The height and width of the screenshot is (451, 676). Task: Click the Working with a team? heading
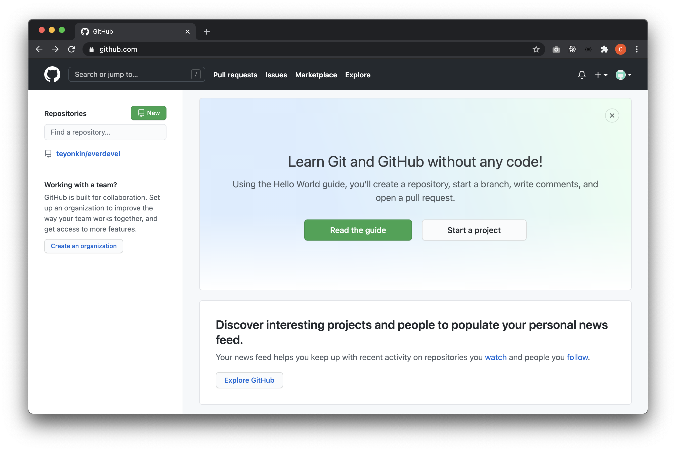(81, 185)
